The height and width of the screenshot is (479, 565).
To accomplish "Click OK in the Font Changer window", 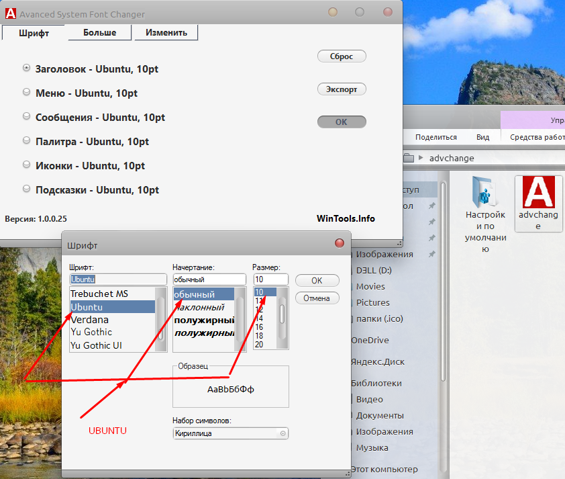I will 342,122.
